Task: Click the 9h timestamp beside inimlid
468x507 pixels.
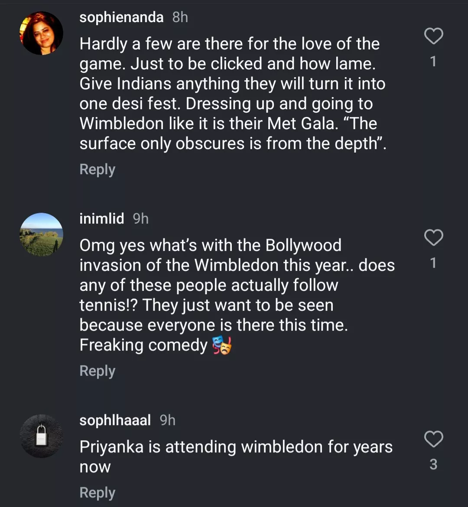Action: [x=141, y=218]
